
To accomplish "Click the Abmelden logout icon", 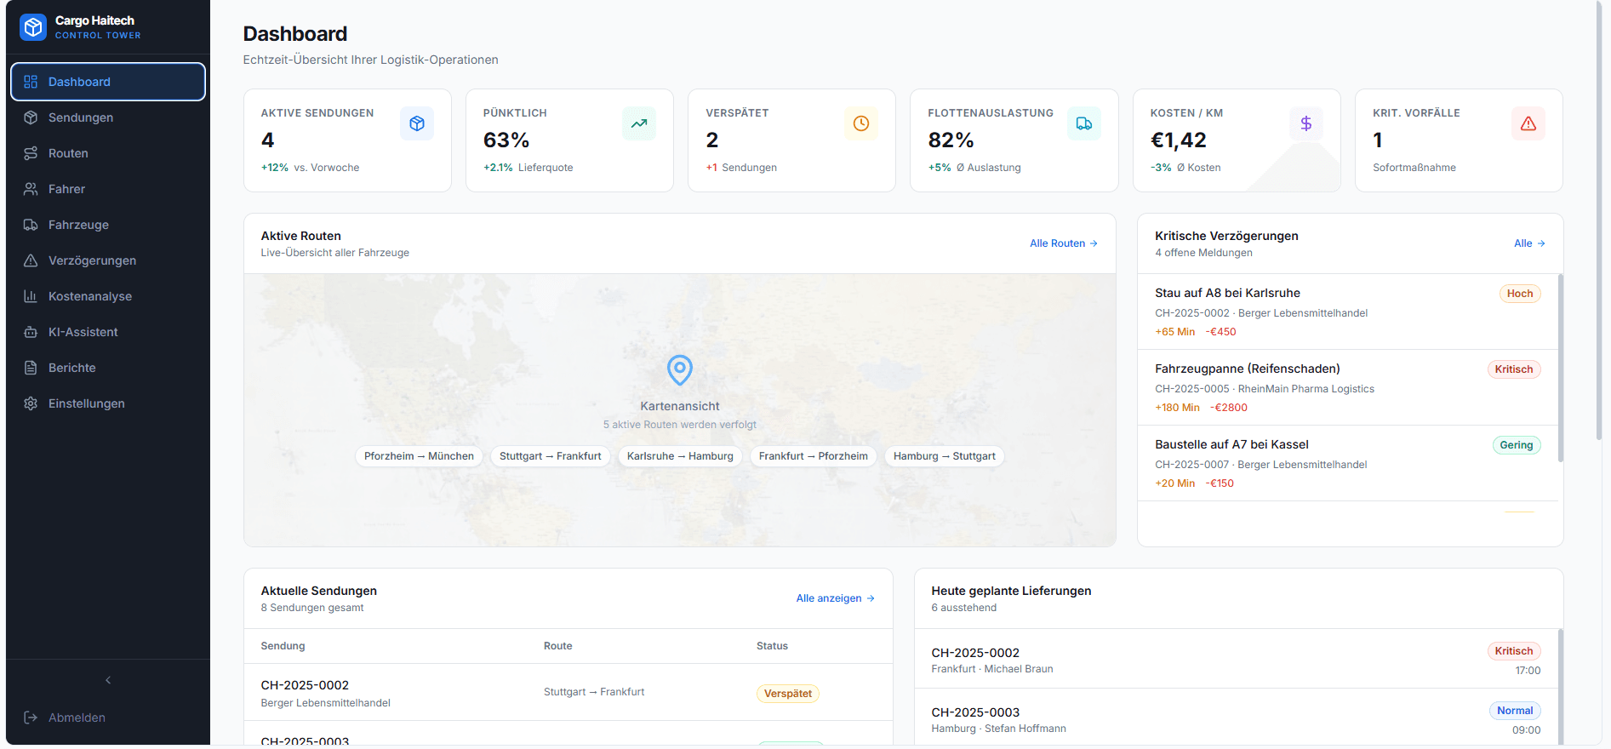I will pyautogui.click(x=31, y=718).
